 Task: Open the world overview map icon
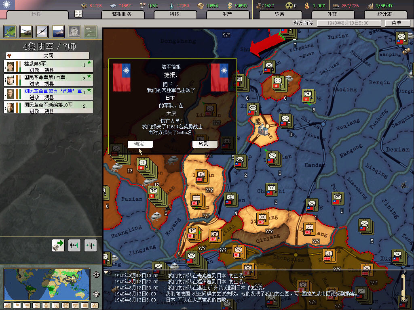pyautogui.click(x=10, y=31)
